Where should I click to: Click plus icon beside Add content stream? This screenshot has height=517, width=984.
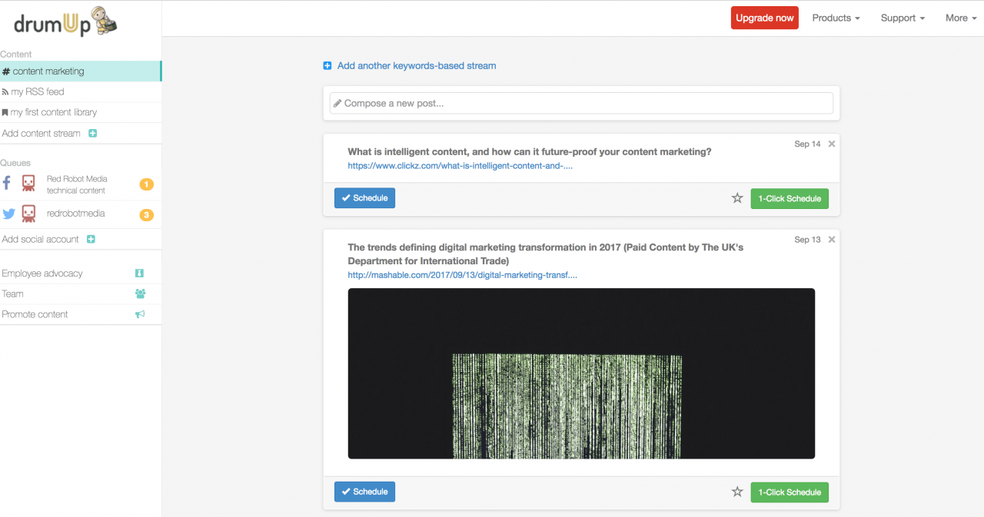pos(92,134)
